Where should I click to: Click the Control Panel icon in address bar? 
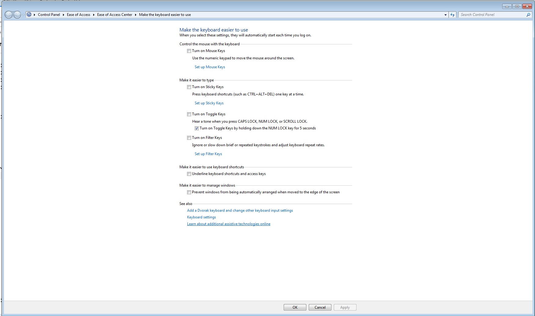pyautogui.click(x=29, y=14)
